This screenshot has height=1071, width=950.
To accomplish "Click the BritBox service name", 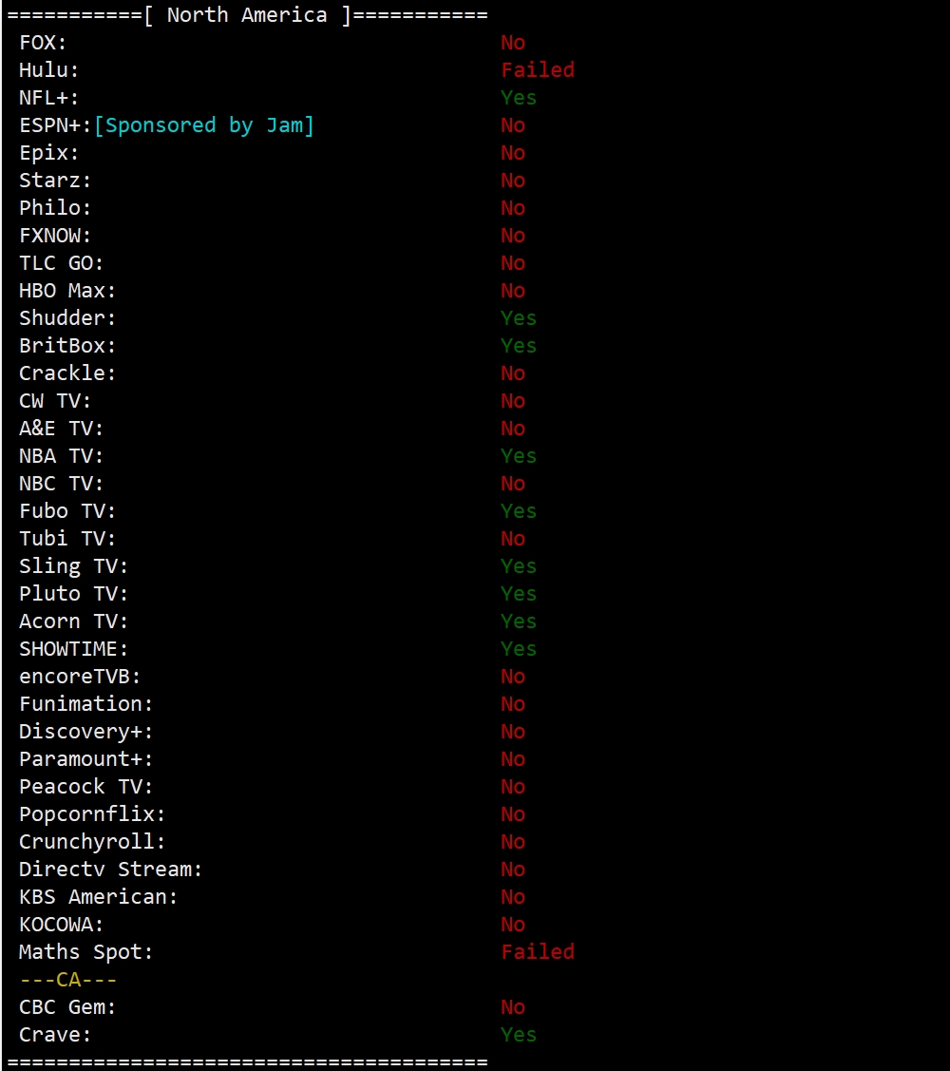I will click(x=67, y=346).
